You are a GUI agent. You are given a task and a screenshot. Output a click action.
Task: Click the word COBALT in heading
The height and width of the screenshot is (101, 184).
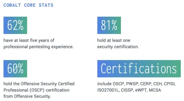click(12, 5)
